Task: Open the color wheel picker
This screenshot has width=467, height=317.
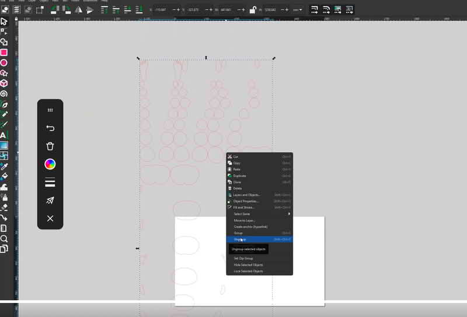Action: click(x=50, y=164)
